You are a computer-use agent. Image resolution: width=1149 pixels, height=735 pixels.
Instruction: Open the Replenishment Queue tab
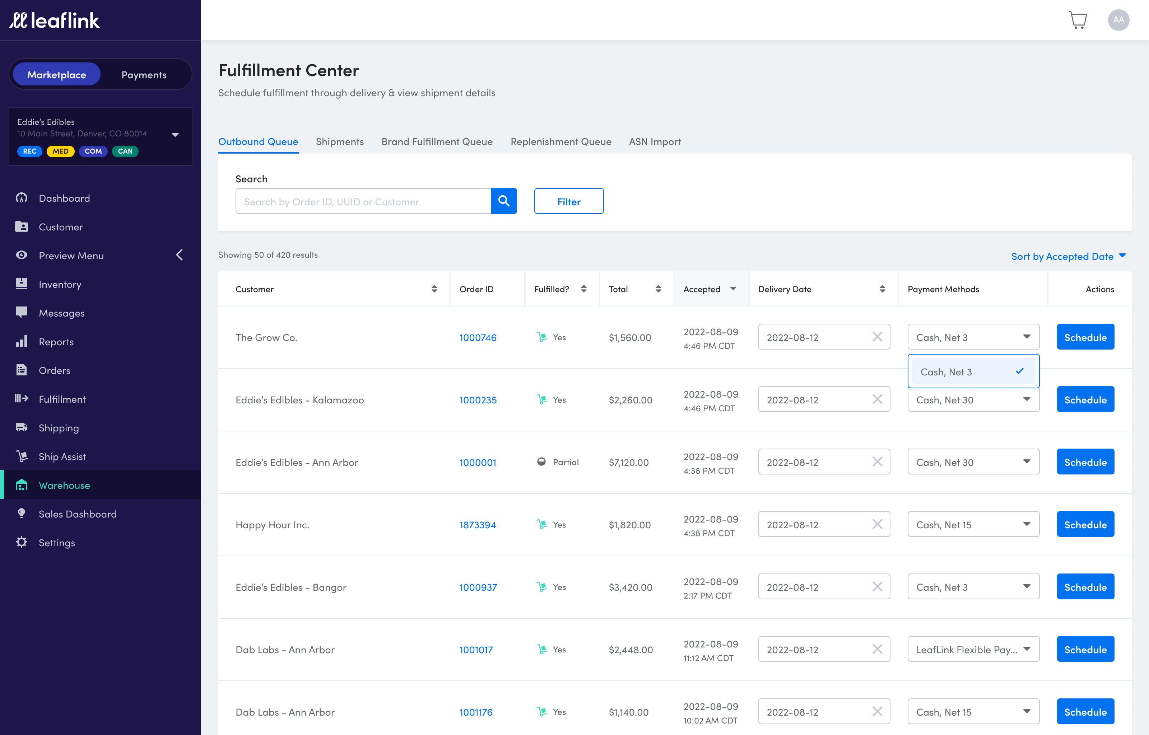(x=560, y=142)
